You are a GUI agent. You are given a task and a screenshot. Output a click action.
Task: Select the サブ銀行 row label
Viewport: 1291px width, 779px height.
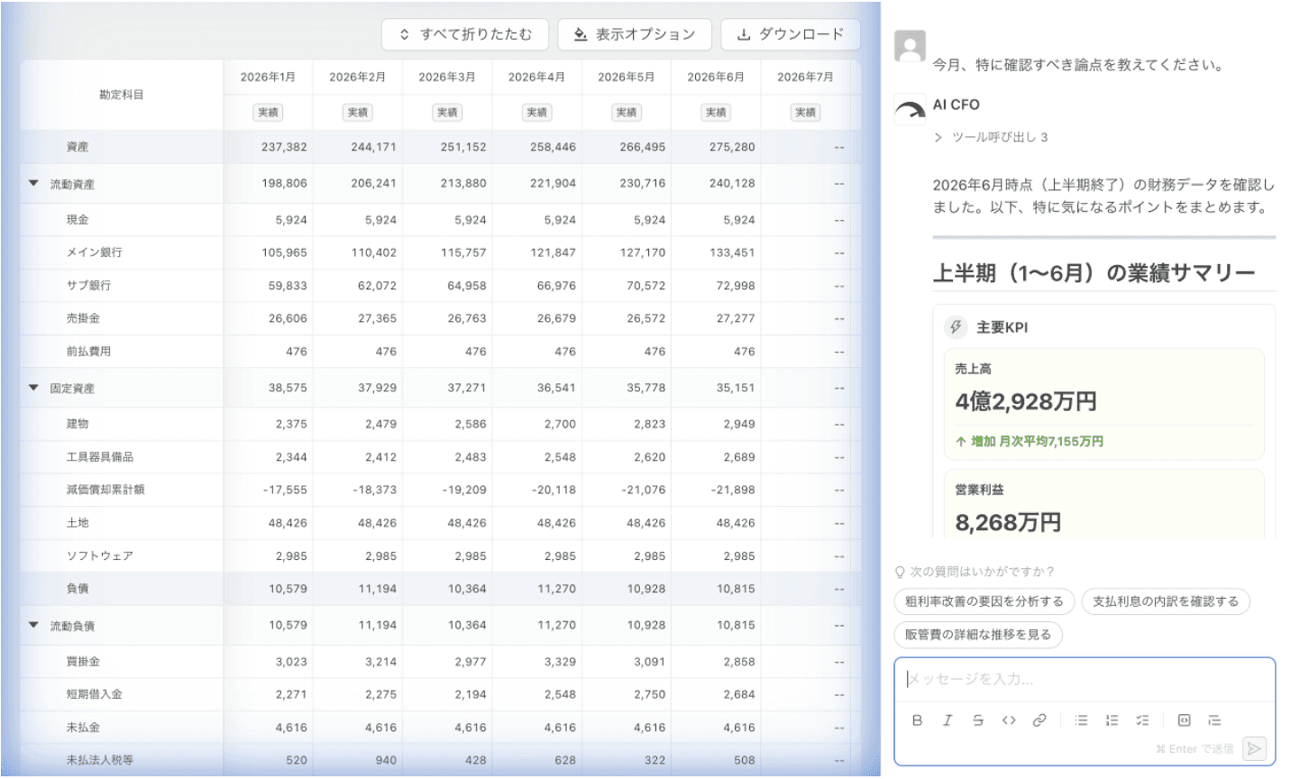pyautogui.click(x=88, y=285)
